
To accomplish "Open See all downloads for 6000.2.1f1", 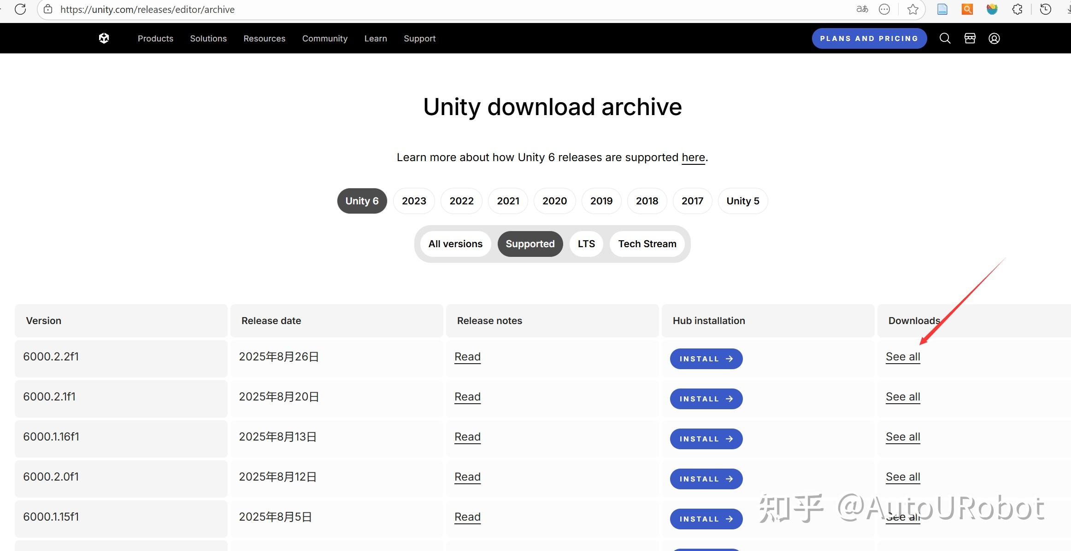I will [902, 397].
